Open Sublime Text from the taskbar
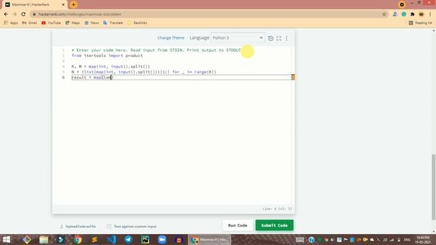The height and width of the screenshot is (245, 436). tap(95, 240)
